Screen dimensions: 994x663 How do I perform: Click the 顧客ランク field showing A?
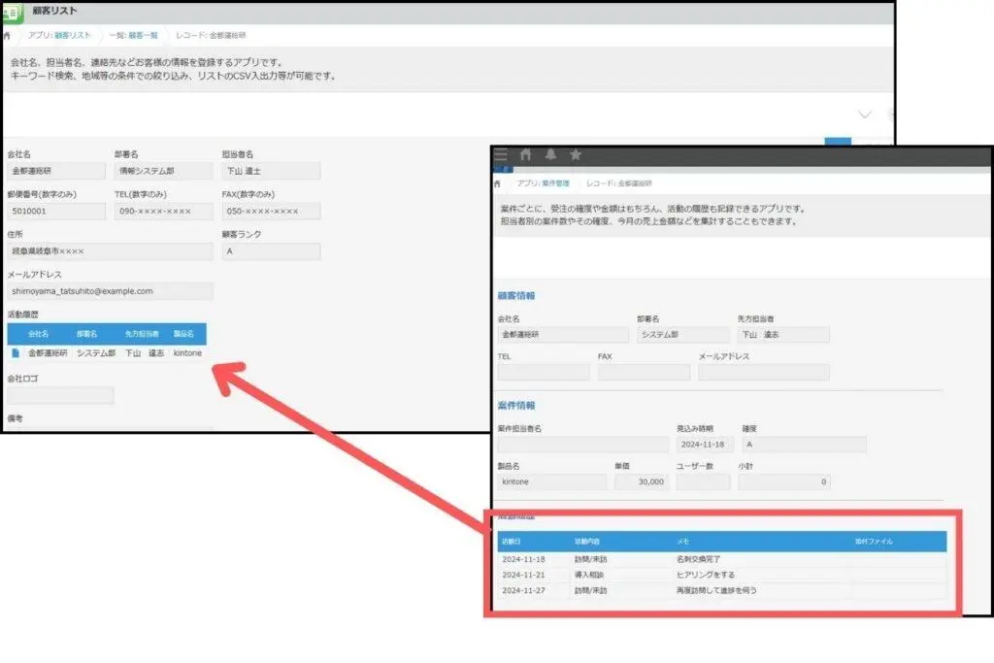tap(271, 251)
